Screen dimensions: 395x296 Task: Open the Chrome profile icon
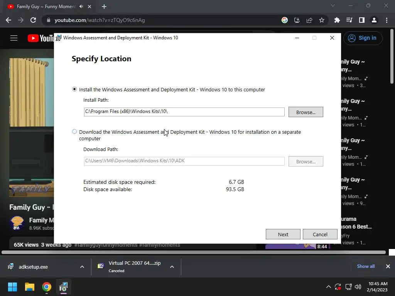[x=374, y=20]
